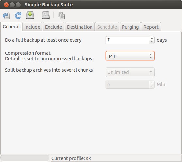182x162 pixels.
Task: Decrease full backup days with down arrow
Action: 152,42
